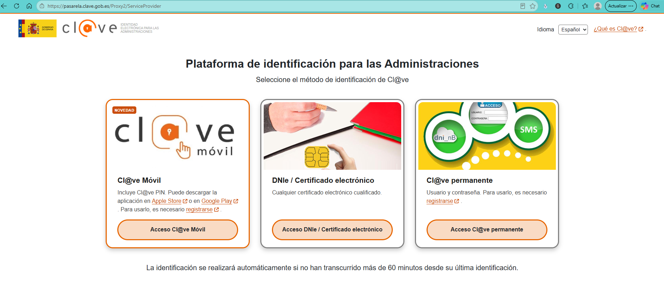The width and height of the screenshot is (664, 292).
Task: Add this page to favorites with the star icon
Action: pos(533,6)
